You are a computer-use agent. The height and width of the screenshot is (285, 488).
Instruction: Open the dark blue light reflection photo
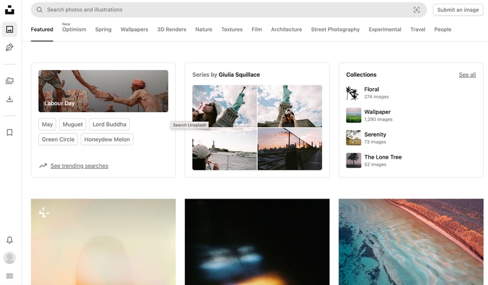[257, 242]
